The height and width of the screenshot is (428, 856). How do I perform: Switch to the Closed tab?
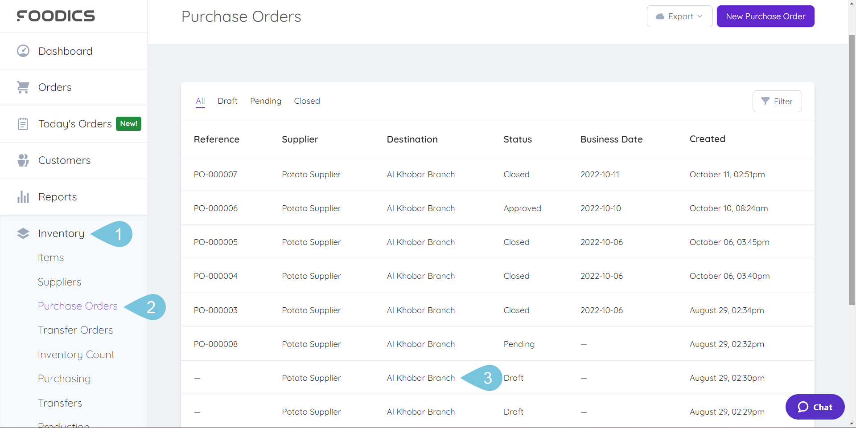click(307, 101)
